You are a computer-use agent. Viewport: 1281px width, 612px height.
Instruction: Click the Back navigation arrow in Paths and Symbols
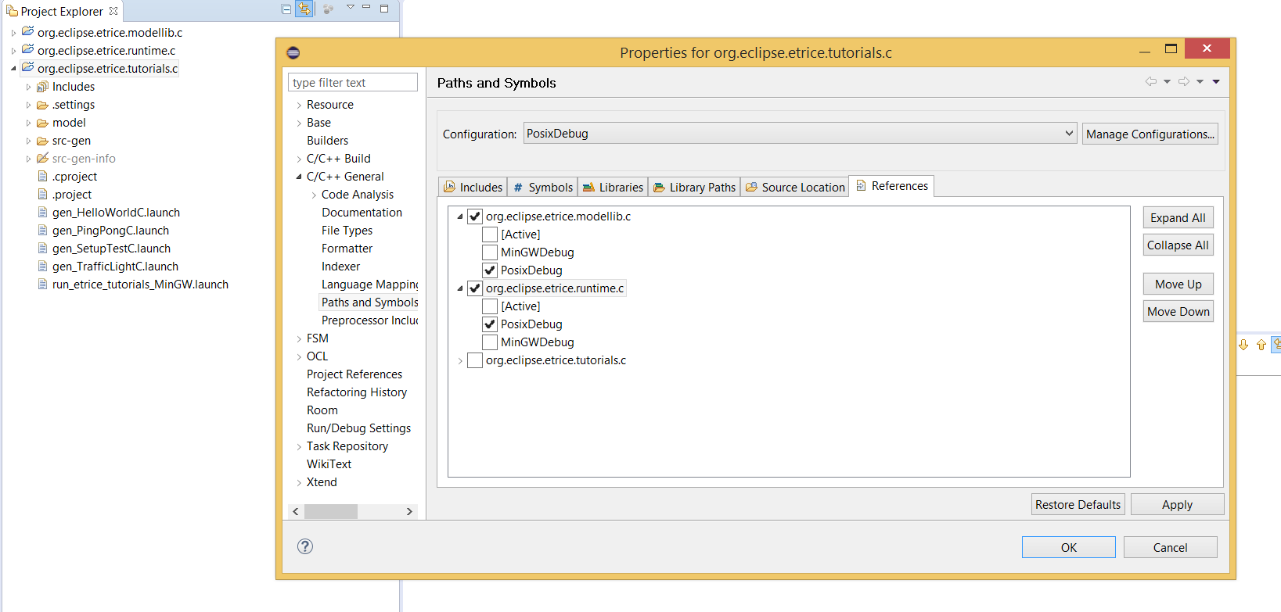(x=1151, y=81)
